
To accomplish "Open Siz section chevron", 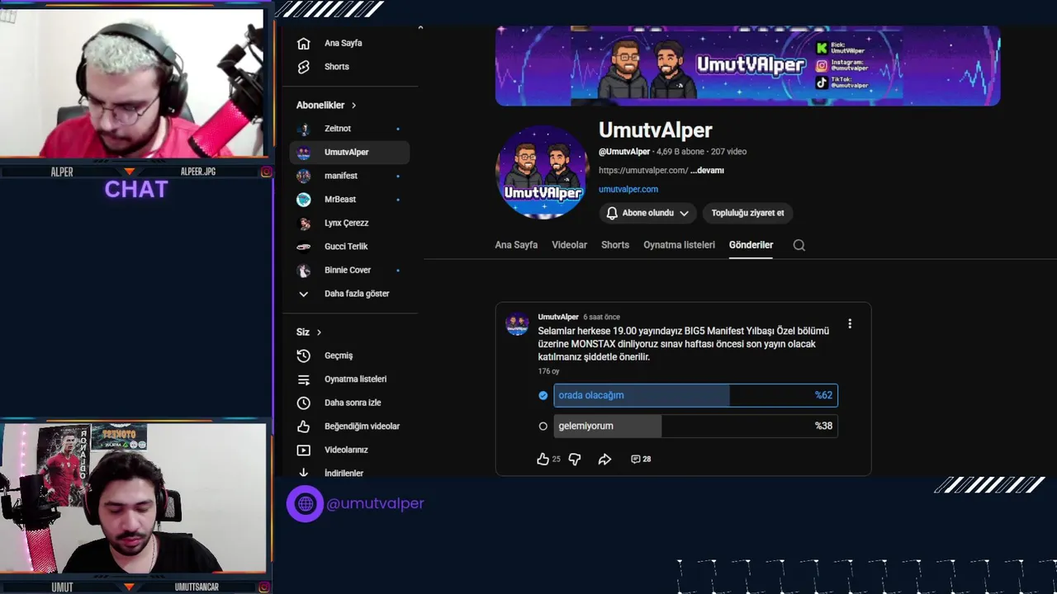I will (x=319, y=332).
